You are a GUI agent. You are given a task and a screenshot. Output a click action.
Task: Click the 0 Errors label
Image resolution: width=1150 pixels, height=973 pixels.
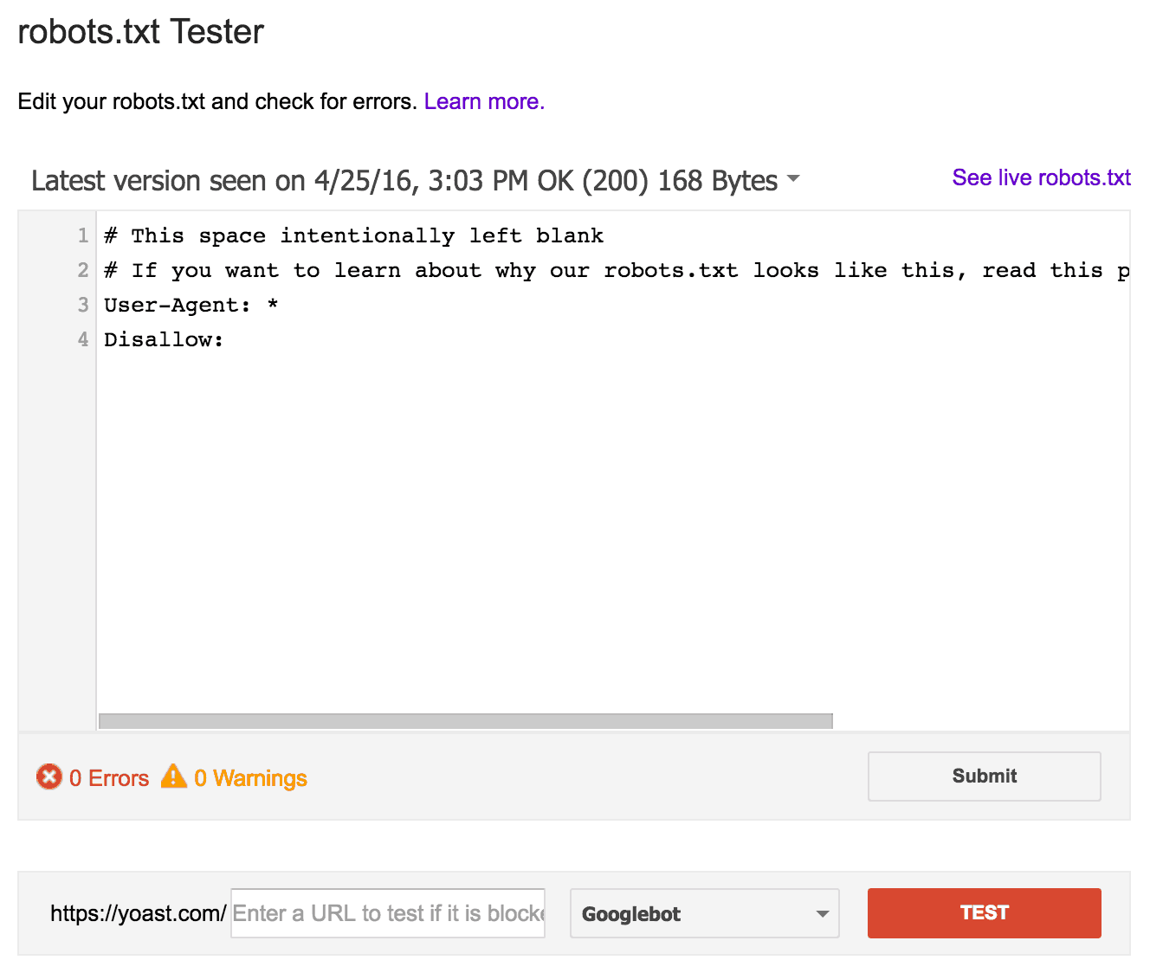pos(109,778)
